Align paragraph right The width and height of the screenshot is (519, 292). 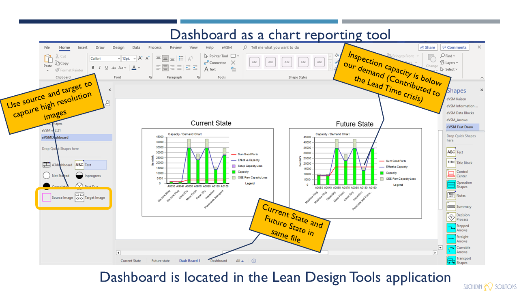(172, 68)
